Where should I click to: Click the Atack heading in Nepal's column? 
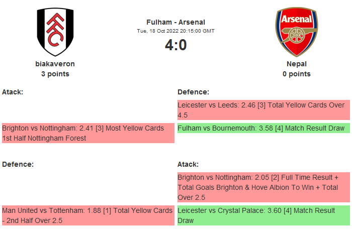[188, 164]
